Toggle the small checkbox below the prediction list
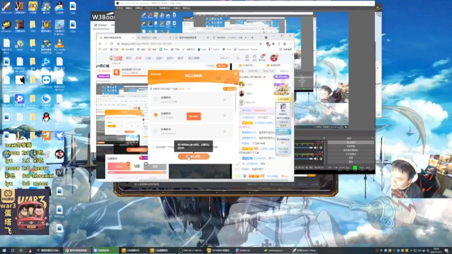Image resolution: width=452 pixels, height=254 pixels. [153, 147]
